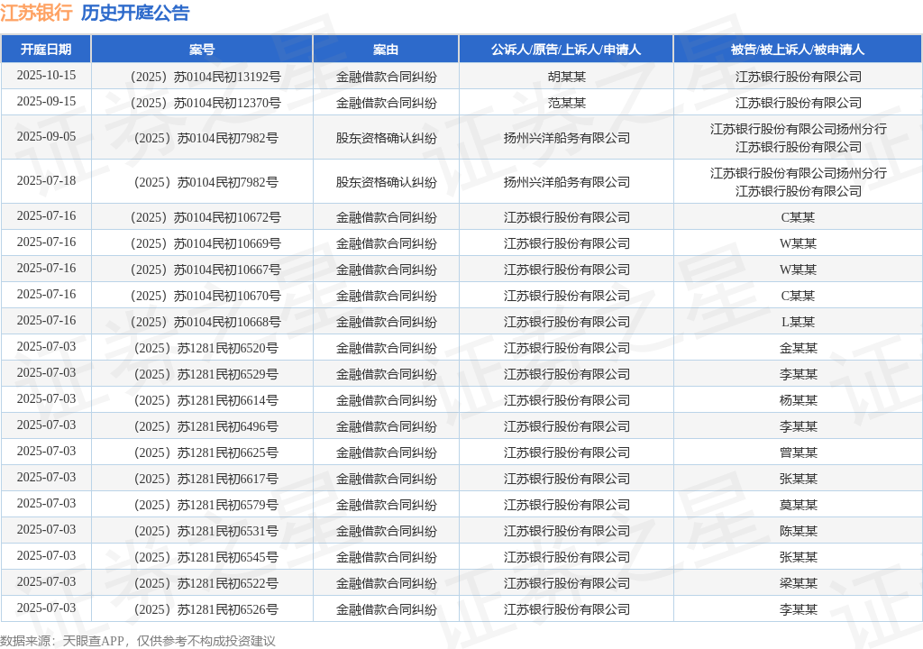
Task: Click defendant W某某 in 10667号 row
Action: (799, 270)
